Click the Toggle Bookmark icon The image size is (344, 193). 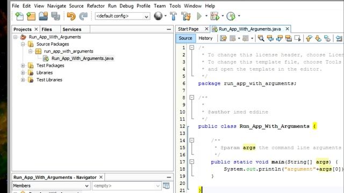pos(327,39)
